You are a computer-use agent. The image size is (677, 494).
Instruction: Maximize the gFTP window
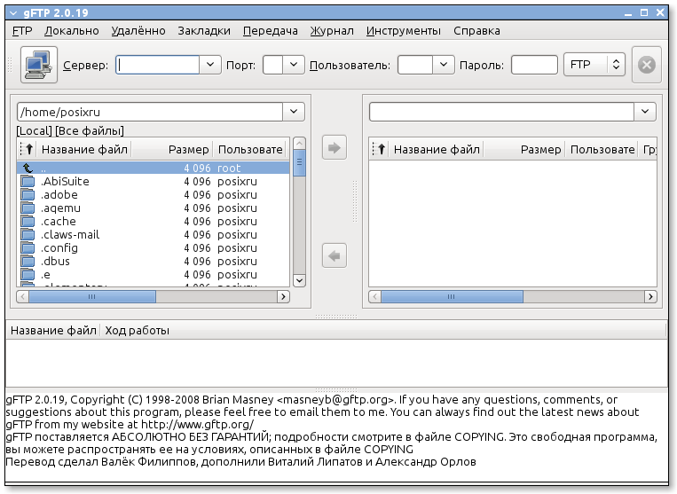[x=644, y=12]
